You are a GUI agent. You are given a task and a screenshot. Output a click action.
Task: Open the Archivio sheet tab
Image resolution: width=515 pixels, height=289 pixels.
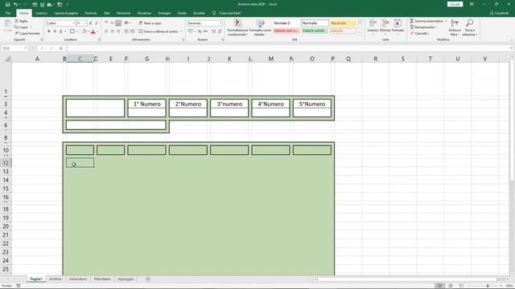pos(56,279)
